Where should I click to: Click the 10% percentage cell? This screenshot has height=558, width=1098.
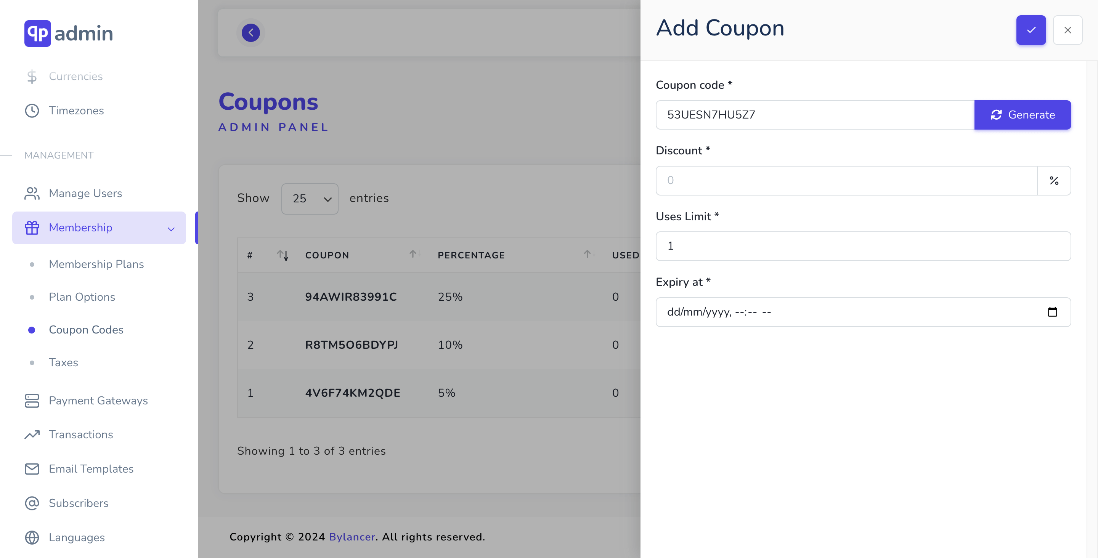(x=450, y=345)
